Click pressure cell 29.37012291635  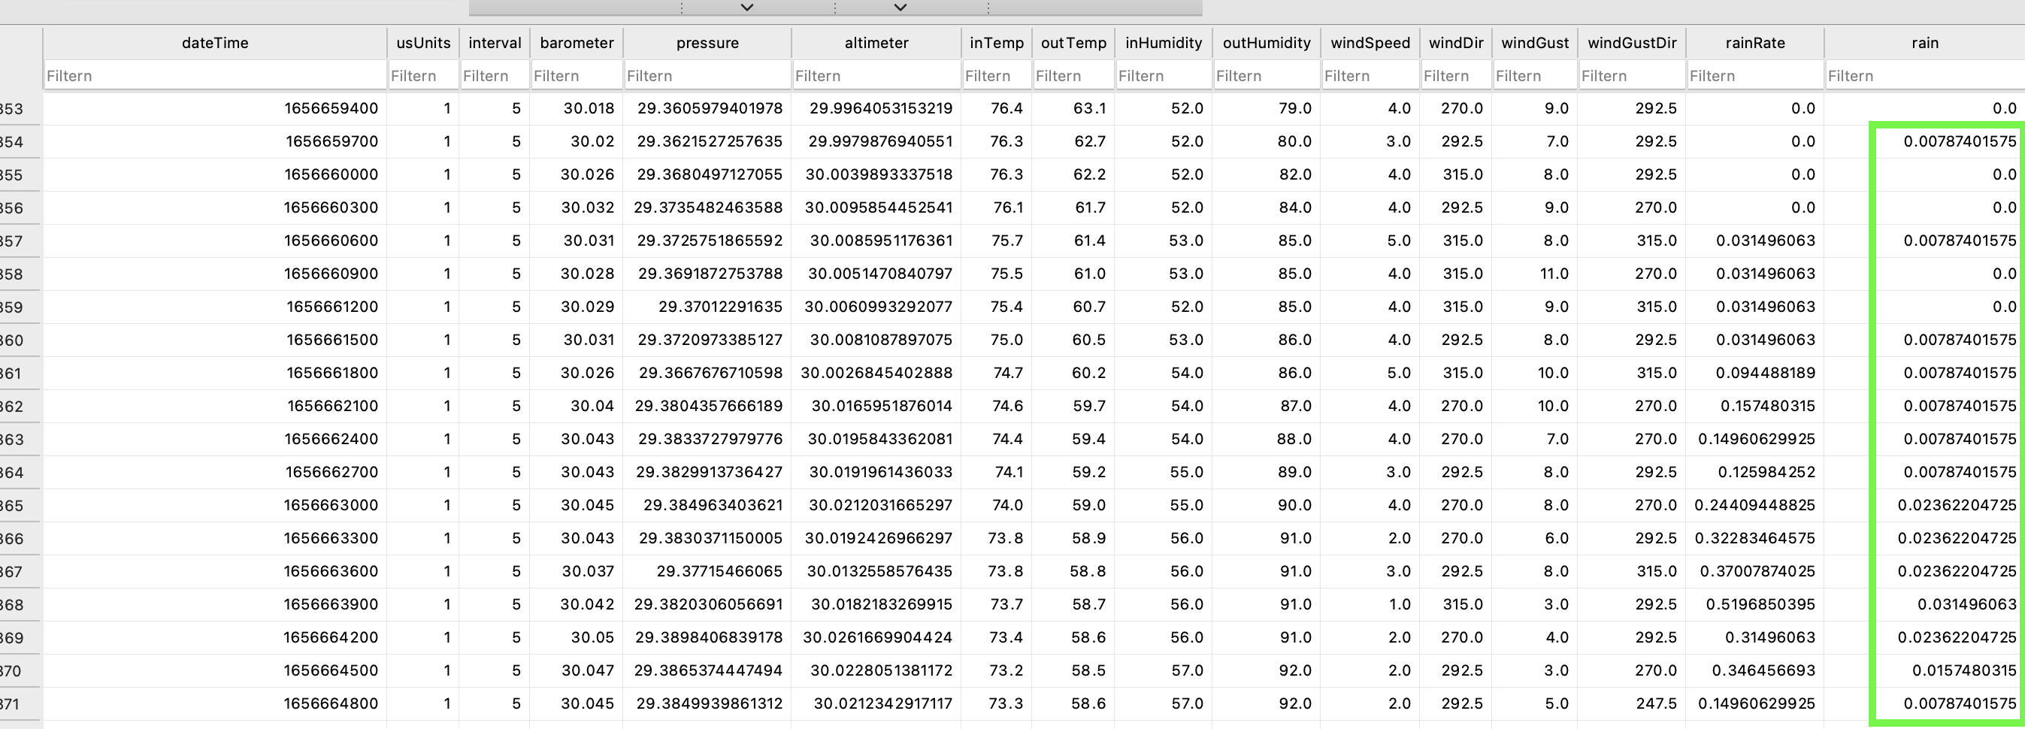click(x=707, y=307)
